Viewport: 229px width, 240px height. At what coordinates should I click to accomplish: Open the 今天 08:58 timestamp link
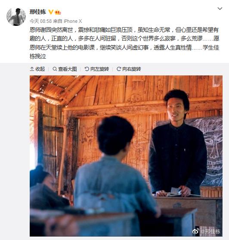point(40,21)
